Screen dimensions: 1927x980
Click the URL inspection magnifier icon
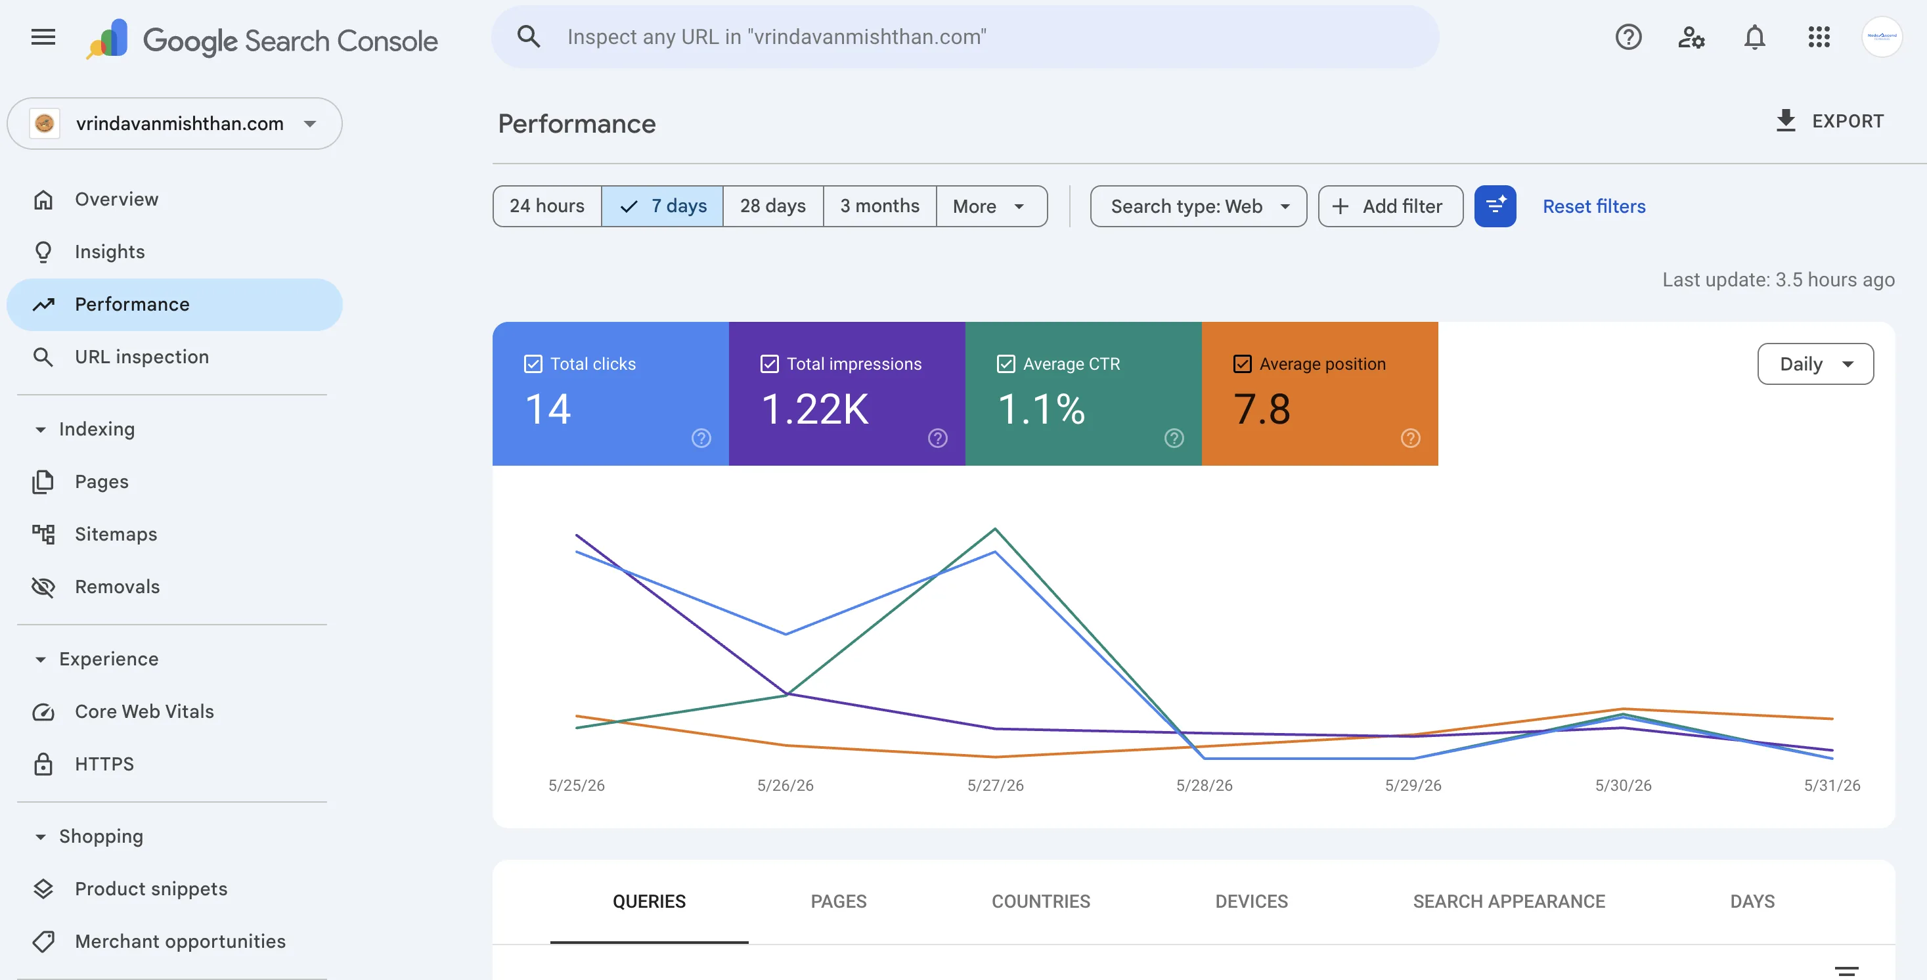click(43, 357)
